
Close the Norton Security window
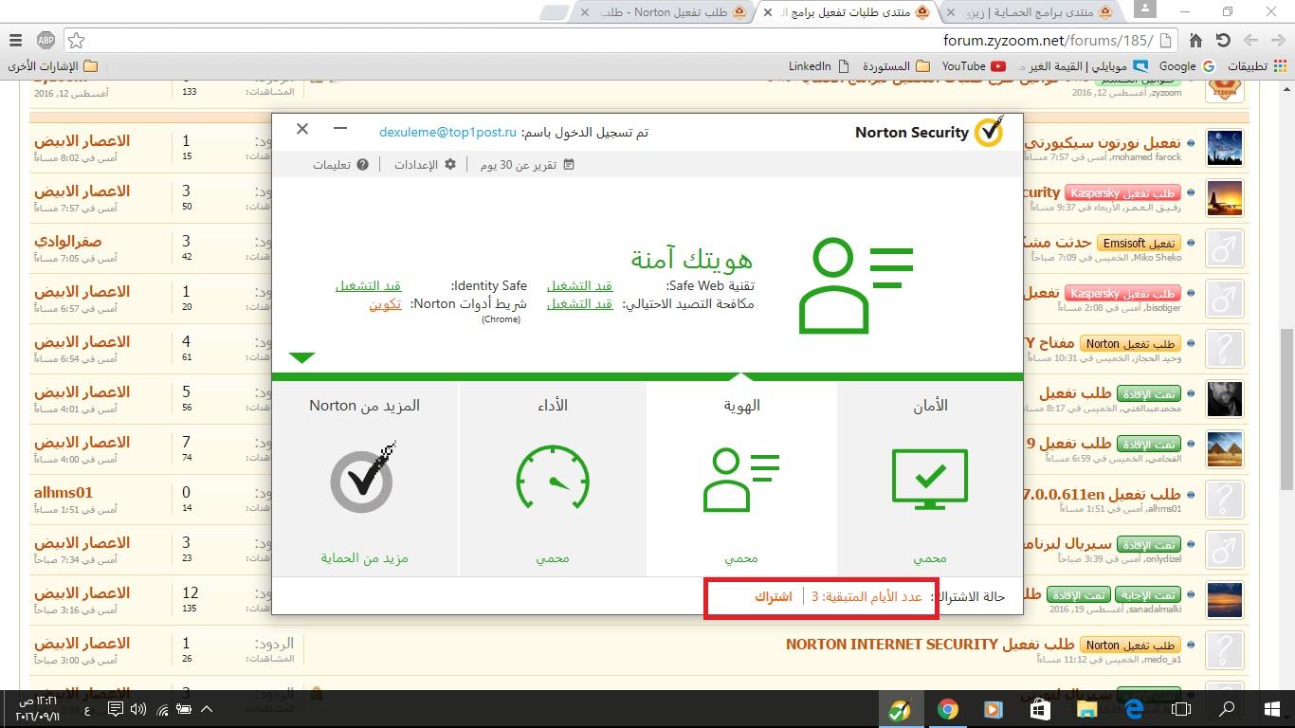click(x=302, y=128)
